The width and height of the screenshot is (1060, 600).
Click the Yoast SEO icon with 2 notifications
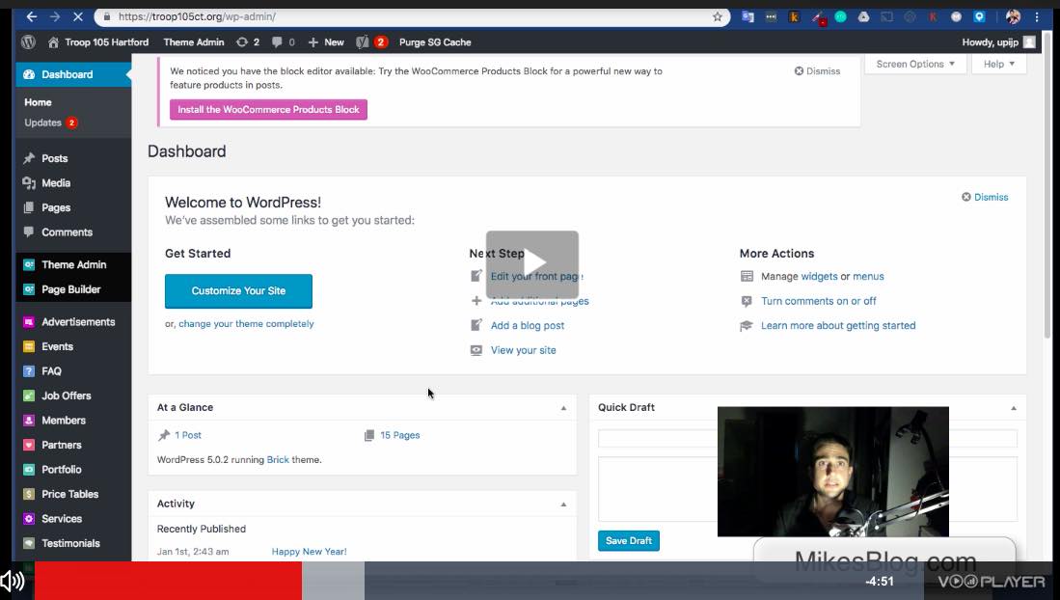tap(371, 41)
